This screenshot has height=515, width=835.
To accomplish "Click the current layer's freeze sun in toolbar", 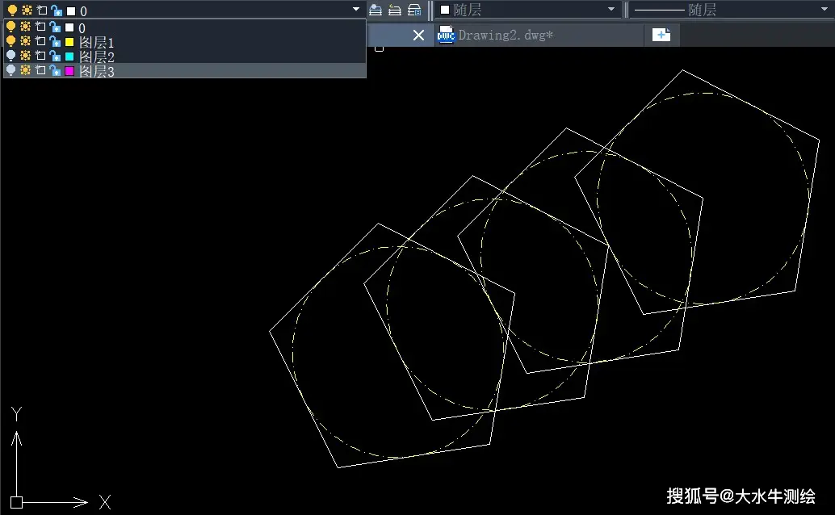I will [27, 10].
